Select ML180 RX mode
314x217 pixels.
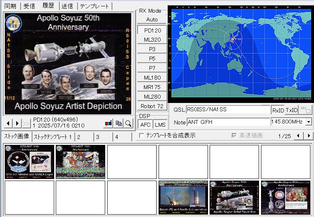tap(152, 77)
